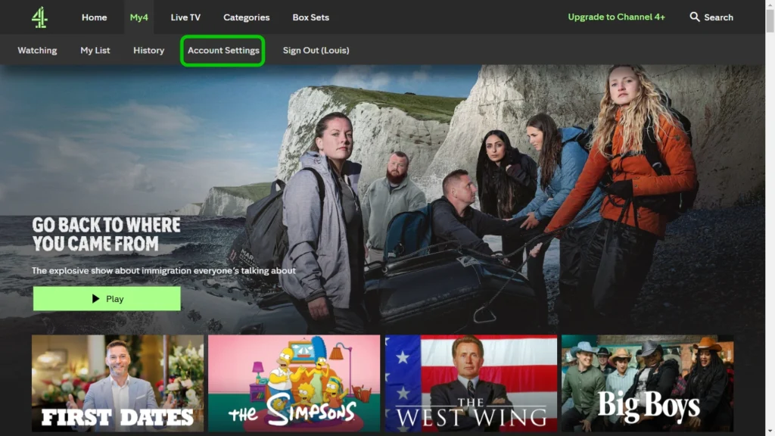
Task: Switch to the Watching tab
Action: (x=37, y=51)
